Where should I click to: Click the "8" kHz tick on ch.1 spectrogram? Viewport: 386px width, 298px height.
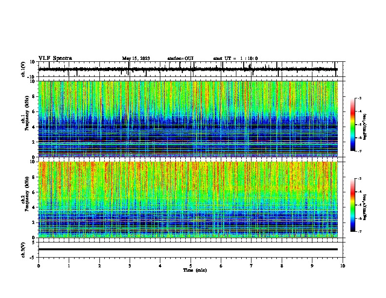tap(34, 96)
